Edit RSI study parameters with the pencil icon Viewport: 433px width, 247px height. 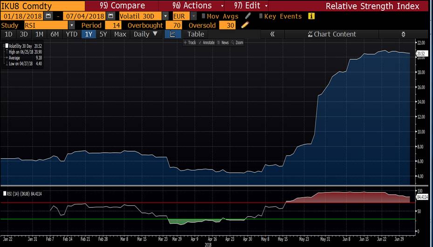tap(245, 25)
